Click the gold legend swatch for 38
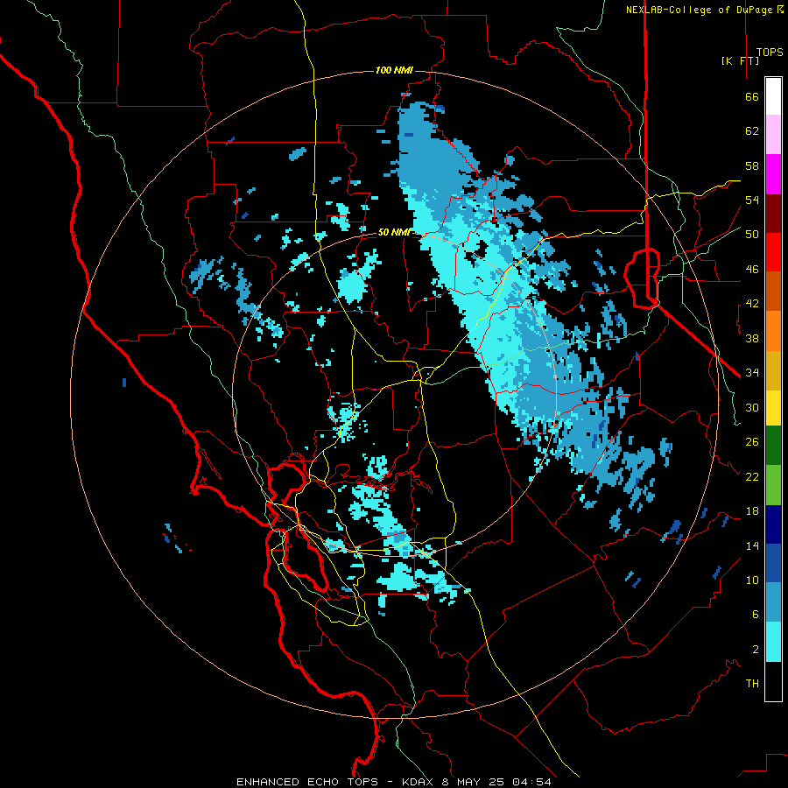Viewport: 788px width, 788px height. 773,370
